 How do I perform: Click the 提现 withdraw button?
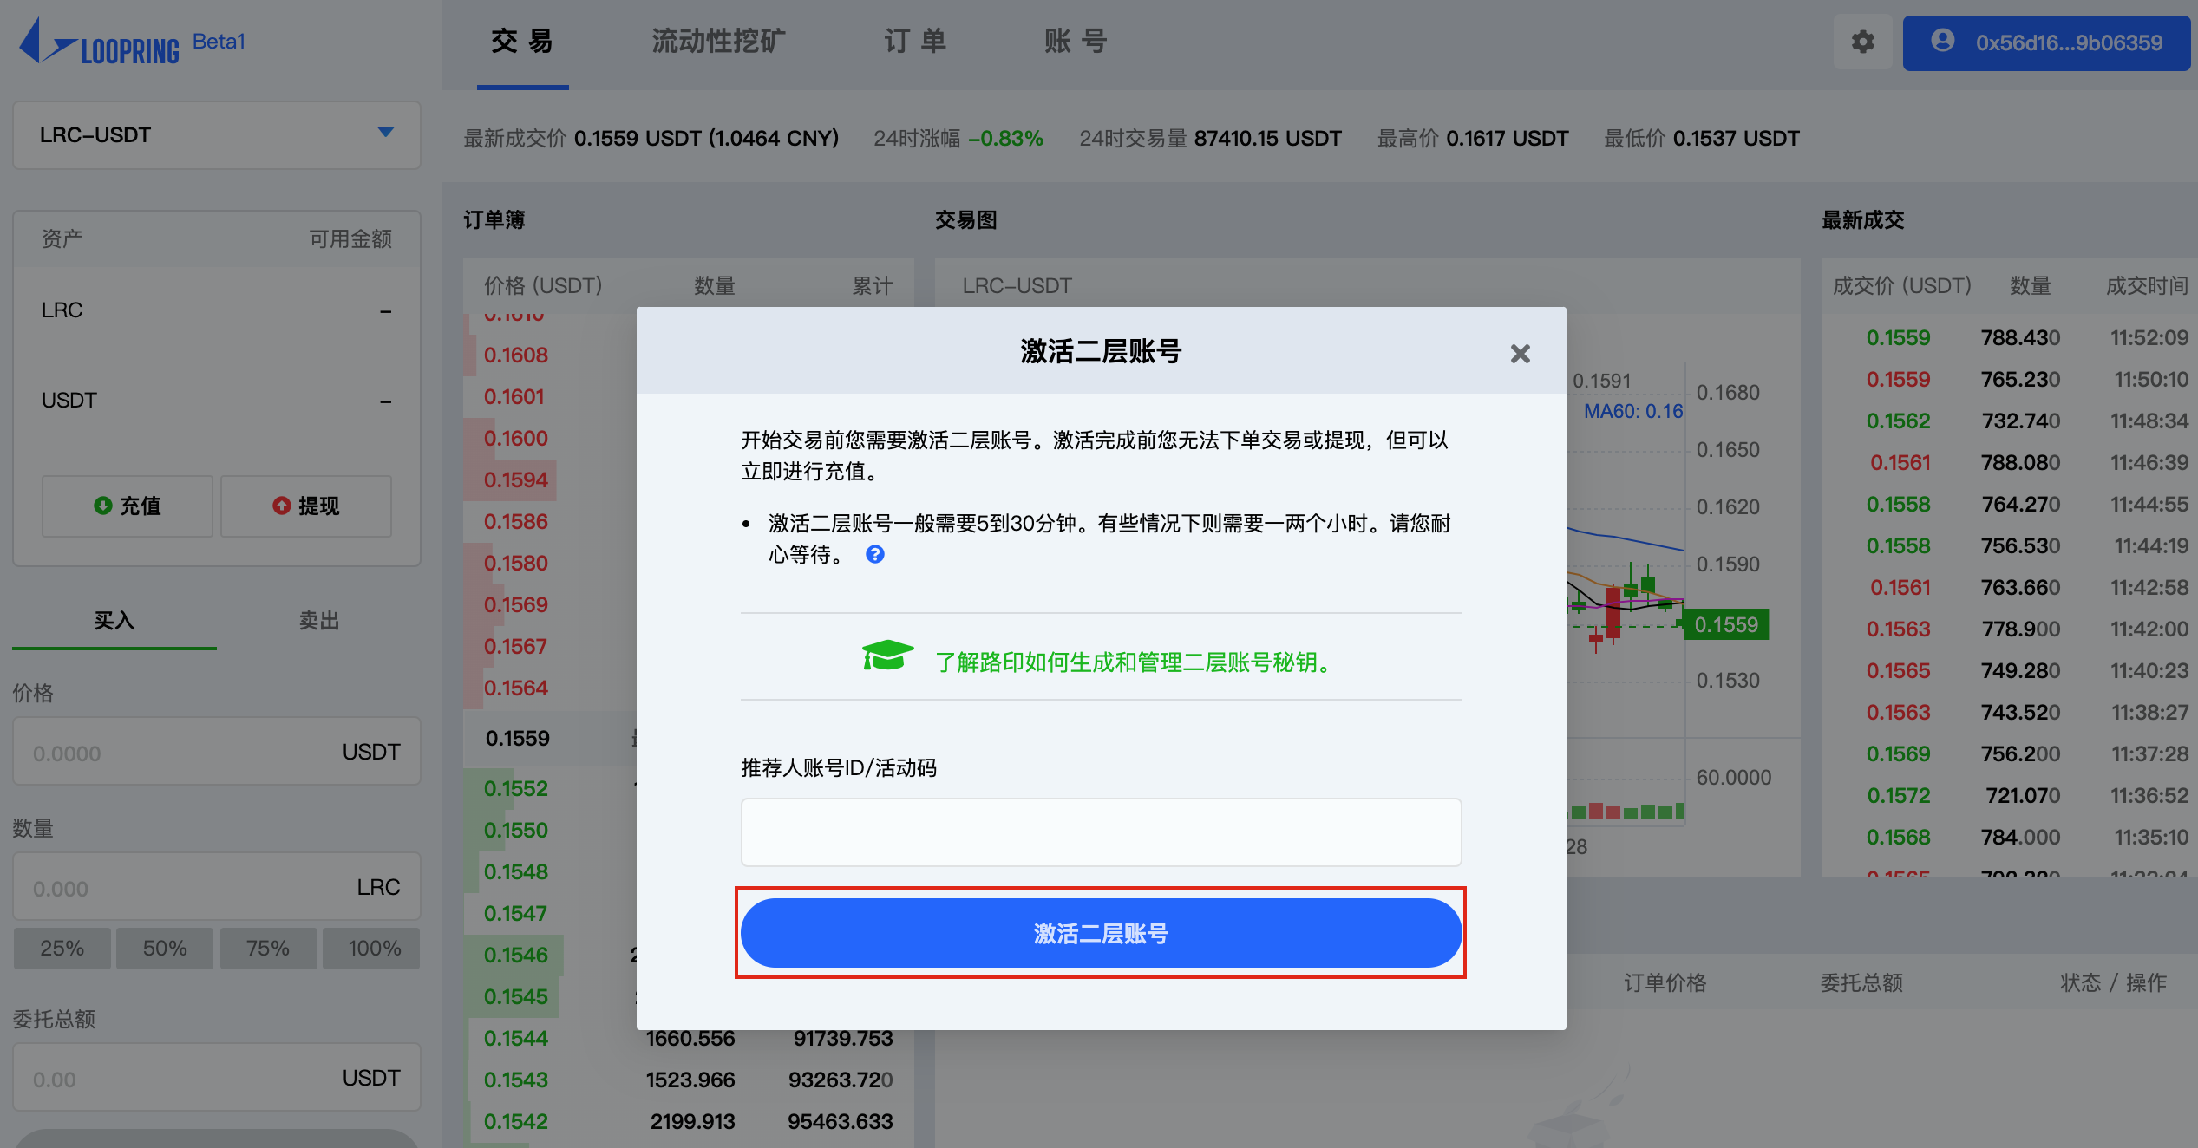306,506
